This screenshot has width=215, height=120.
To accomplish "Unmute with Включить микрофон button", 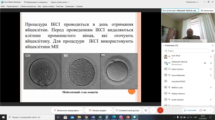I will click(x=67, y=110).
